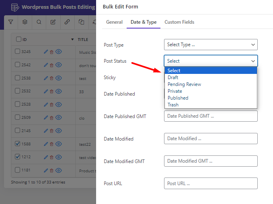View post 2542 with eye icon
273x204 pixels.
pos(59,65)
